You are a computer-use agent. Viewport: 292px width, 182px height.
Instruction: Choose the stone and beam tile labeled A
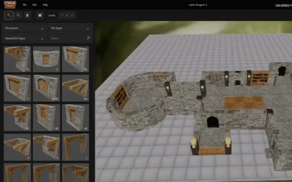click(46, 147)
